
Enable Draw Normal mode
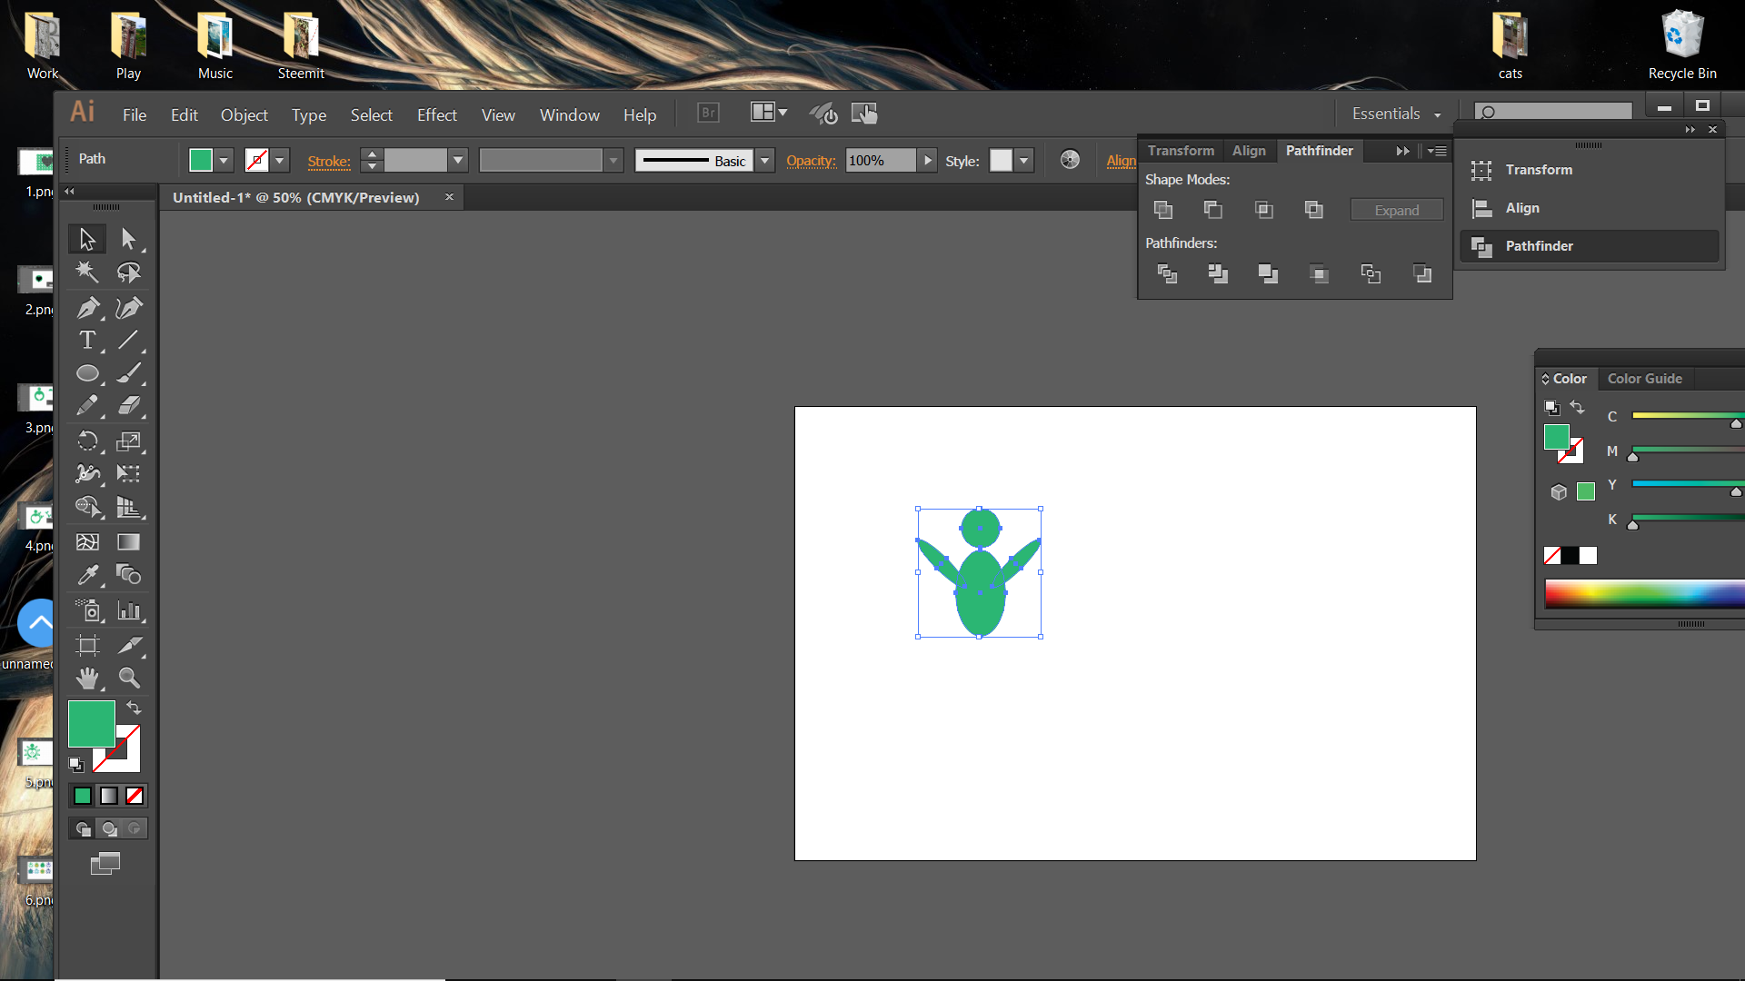pos(84,828)
